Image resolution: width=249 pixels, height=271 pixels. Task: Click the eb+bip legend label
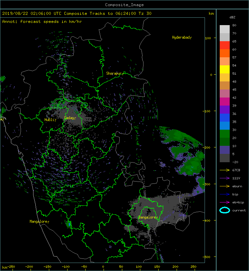tap(238, 202)
